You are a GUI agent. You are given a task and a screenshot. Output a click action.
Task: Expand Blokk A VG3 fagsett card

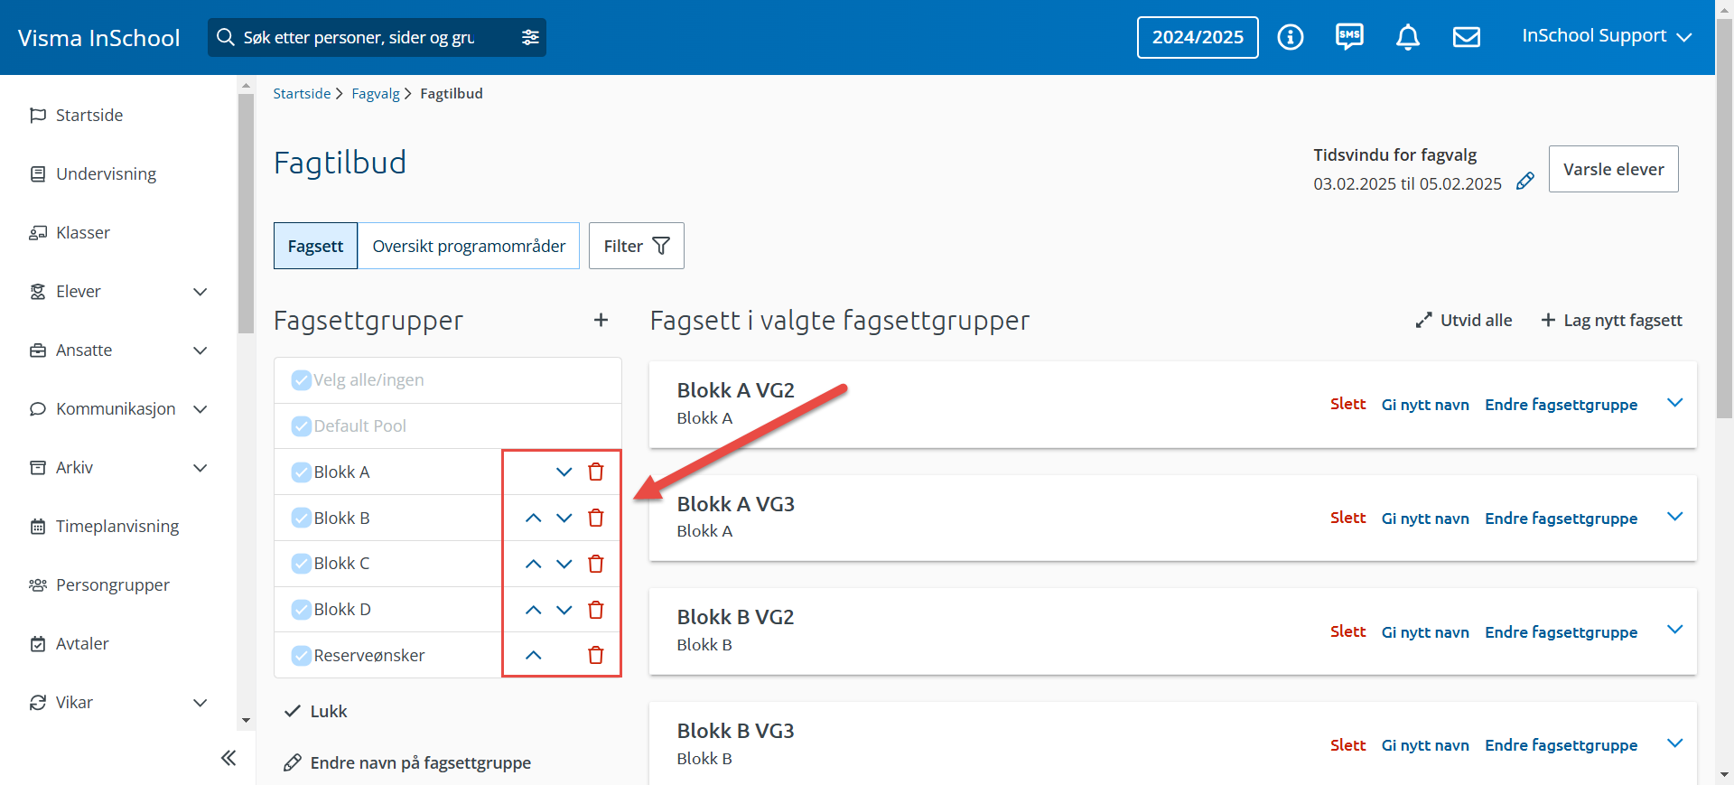pyautogui.click(x=1675, y=517)
